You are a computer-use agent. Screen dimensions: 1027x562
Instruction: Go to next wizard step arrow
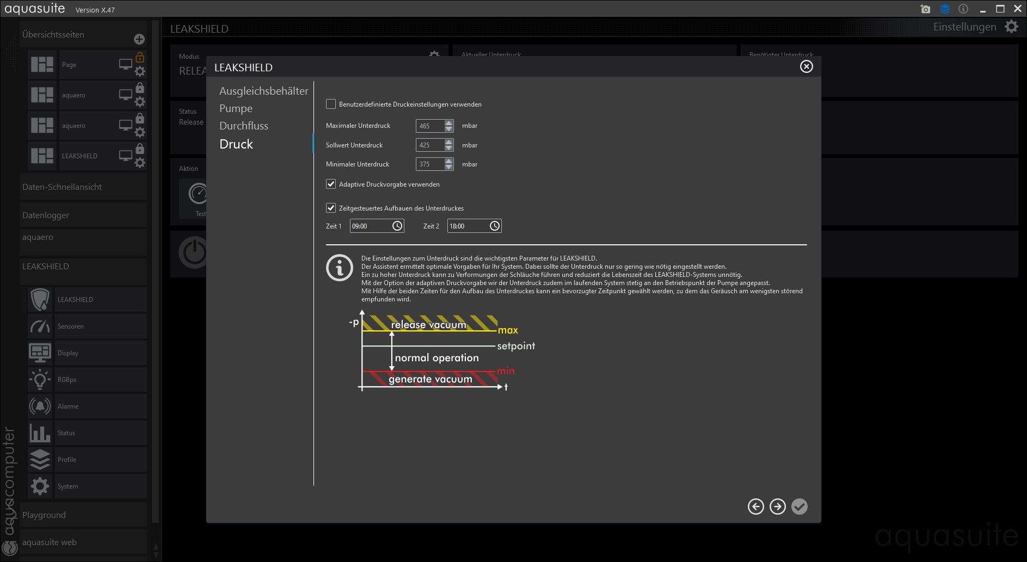[x=778, y=507]
